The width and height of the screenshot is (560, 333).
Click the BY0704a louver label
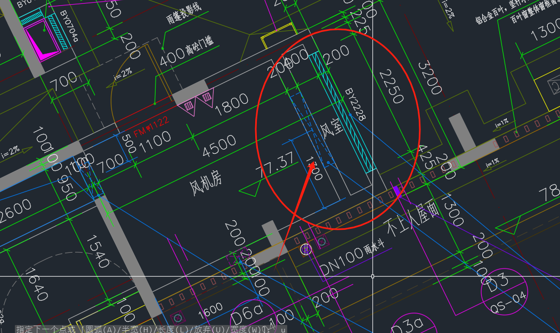[69, 26]
